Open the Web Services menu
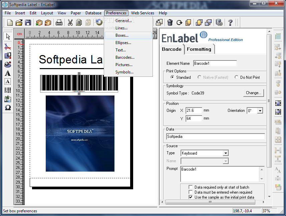286x216 pixels. [142, 13]
